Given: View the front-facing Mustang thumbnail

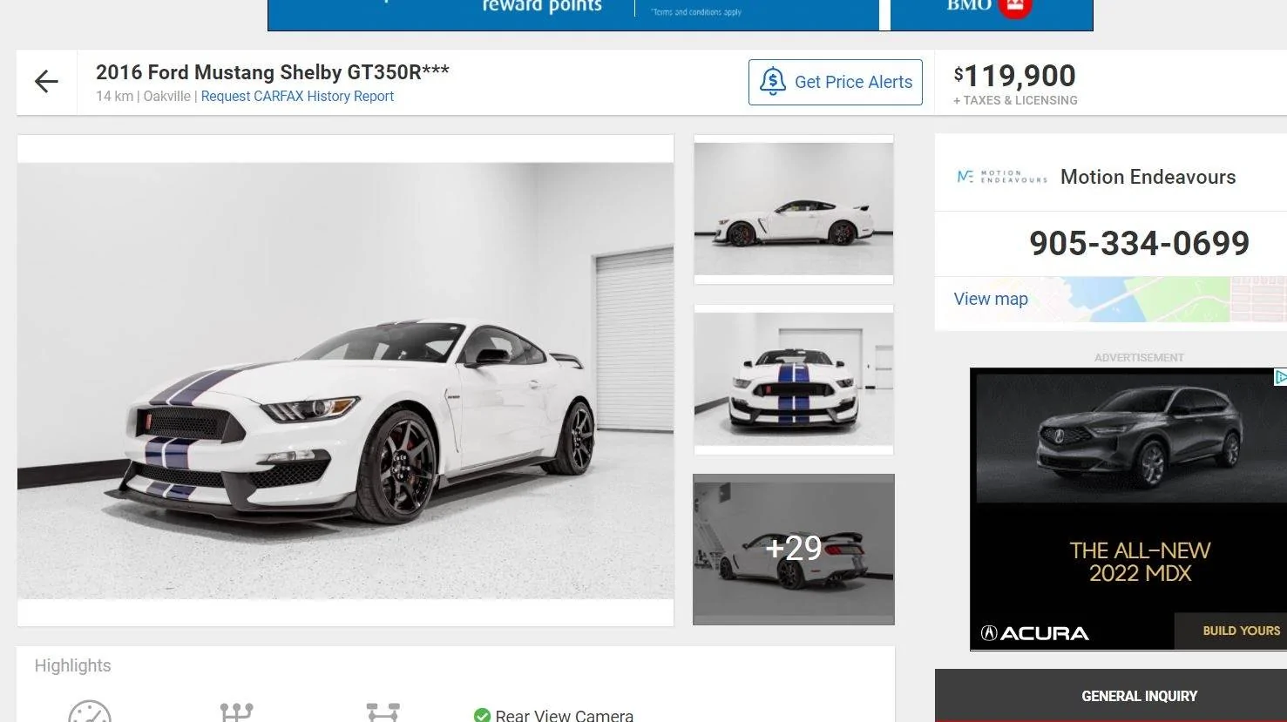Looking at the screenshot, I should click(794, 380).
